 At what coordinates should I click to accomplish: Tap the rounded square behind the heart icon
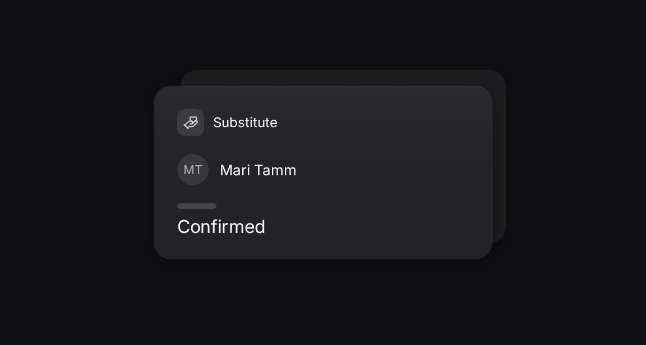pos(191,123)
